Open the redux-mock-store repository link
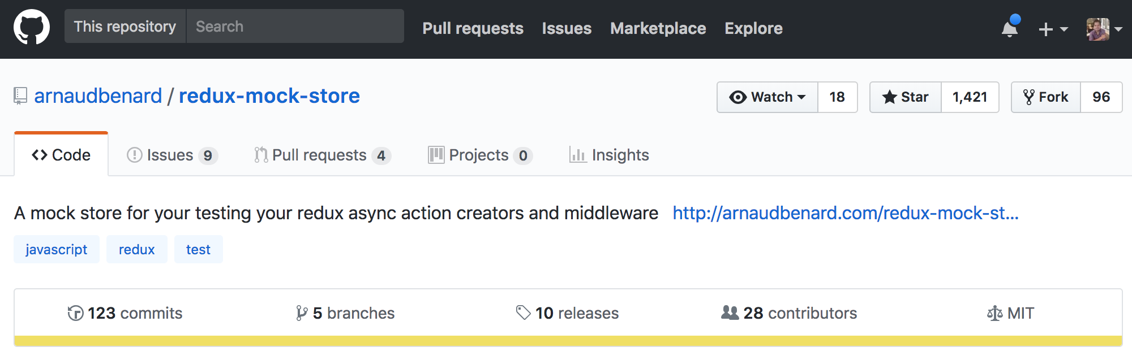Image resolution: width=1132 pixels, height=356 pixels. (269, 96)
